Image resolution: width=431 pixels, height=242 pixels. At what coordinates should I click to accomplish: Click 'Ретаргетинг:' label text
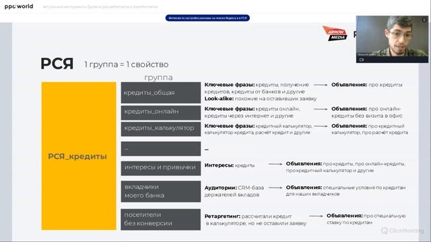pyautogui.click(x=222, y=216)
